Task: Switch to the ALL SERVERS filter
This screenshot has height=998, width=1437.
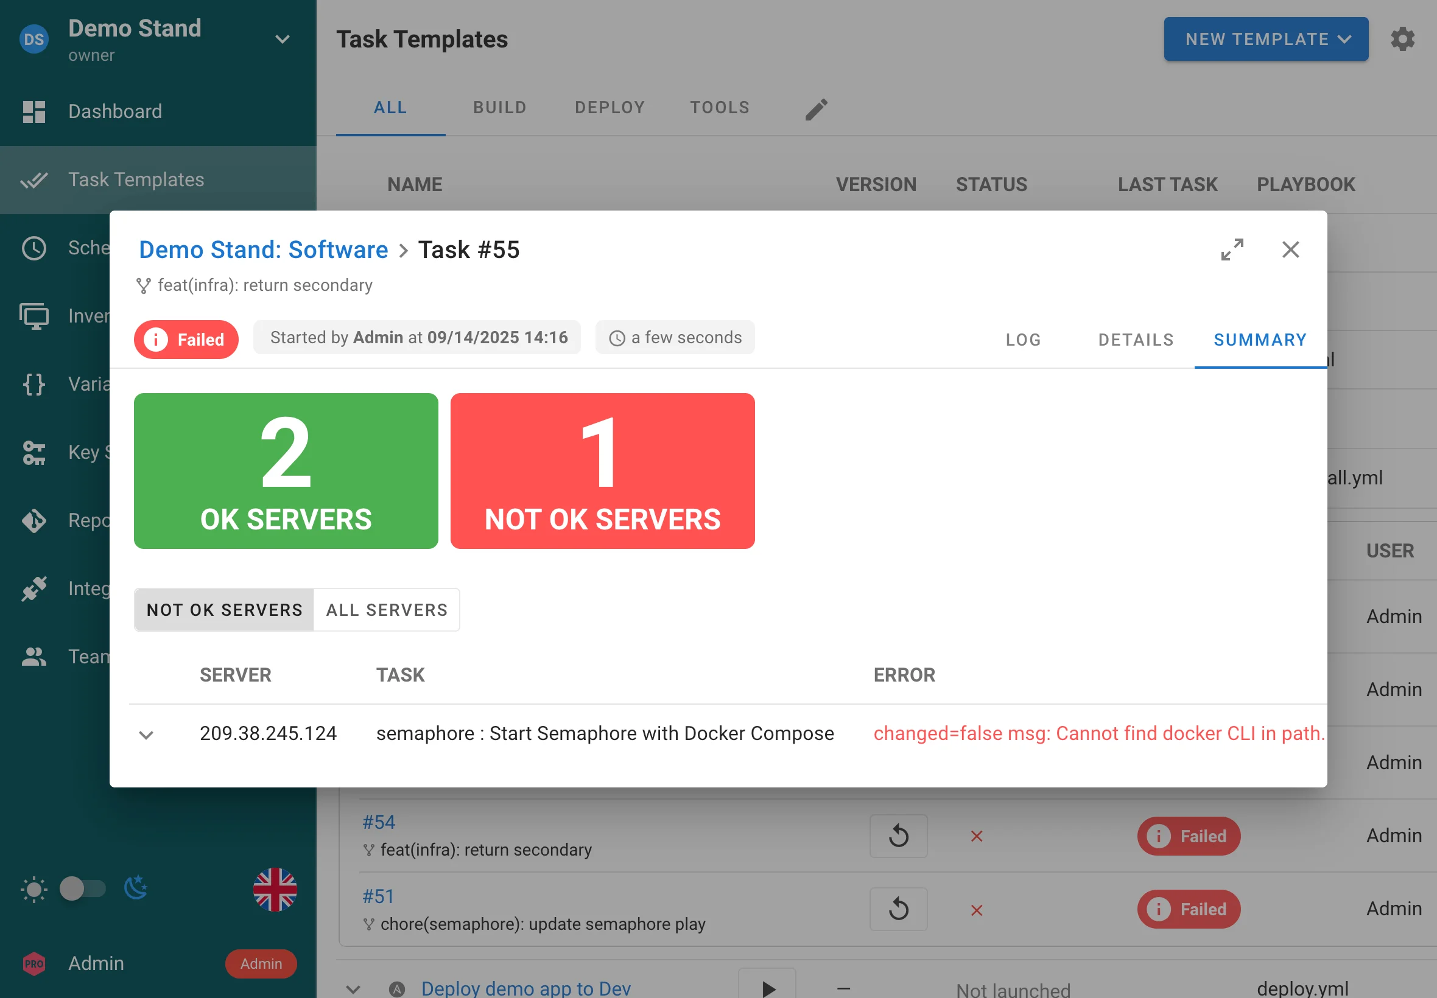Action: 387,610
